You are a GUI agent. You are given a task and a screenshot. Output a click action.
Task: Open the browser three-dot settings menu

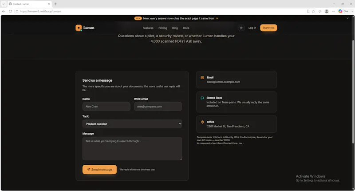[x=333, y=11]
